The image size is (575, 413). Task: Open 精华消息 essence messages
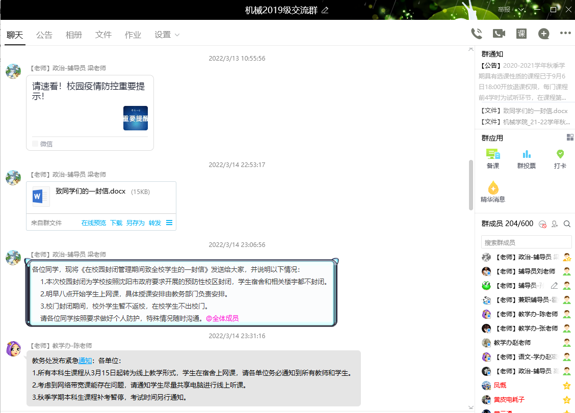point(493,192)
